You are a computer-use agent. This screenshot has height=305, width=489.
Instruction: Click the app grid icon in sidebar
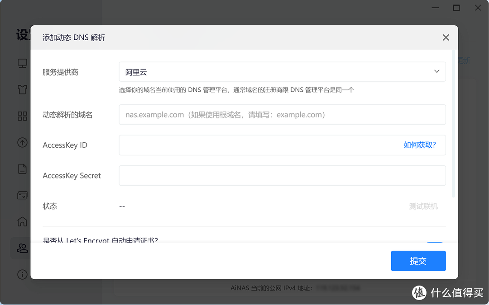[22, 116]
